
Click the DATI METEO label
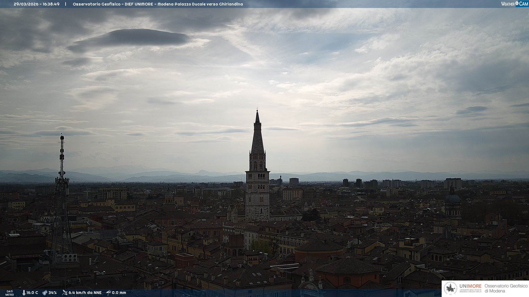point(10,293)
